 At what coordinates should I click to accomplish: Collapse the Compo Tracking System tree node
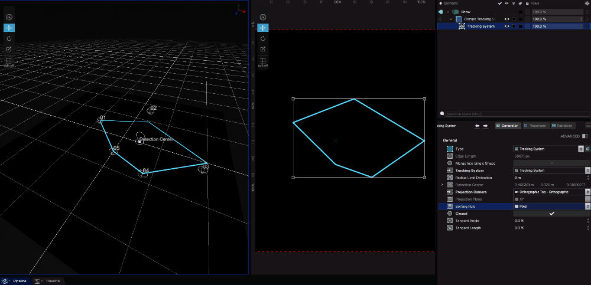451,19
